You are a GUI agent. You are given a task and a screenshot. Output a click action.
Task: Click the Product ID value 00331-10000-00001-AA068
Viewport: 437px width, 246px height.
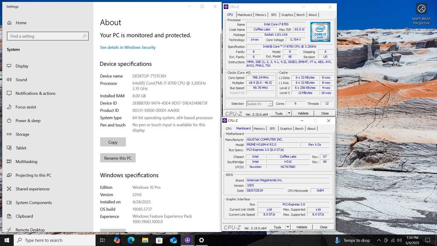point(156,110)
